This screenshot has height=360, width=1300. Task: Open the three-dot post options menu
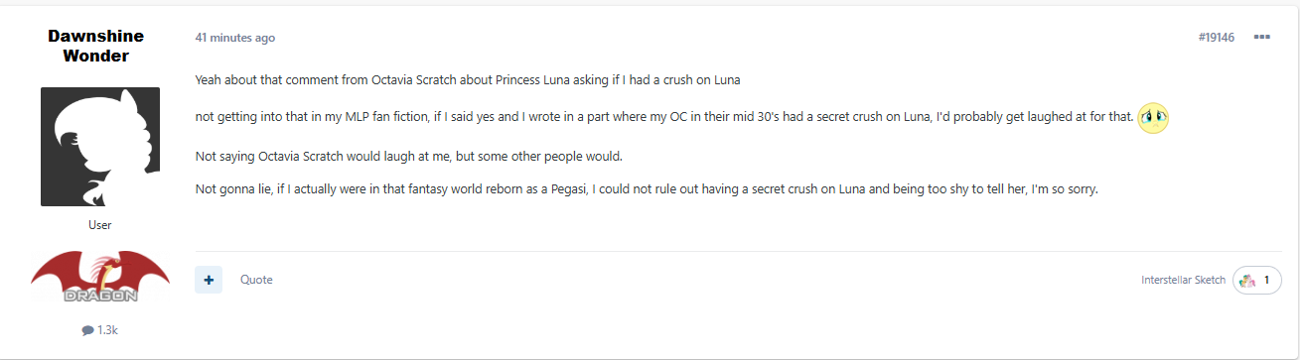coord(1262,37)
